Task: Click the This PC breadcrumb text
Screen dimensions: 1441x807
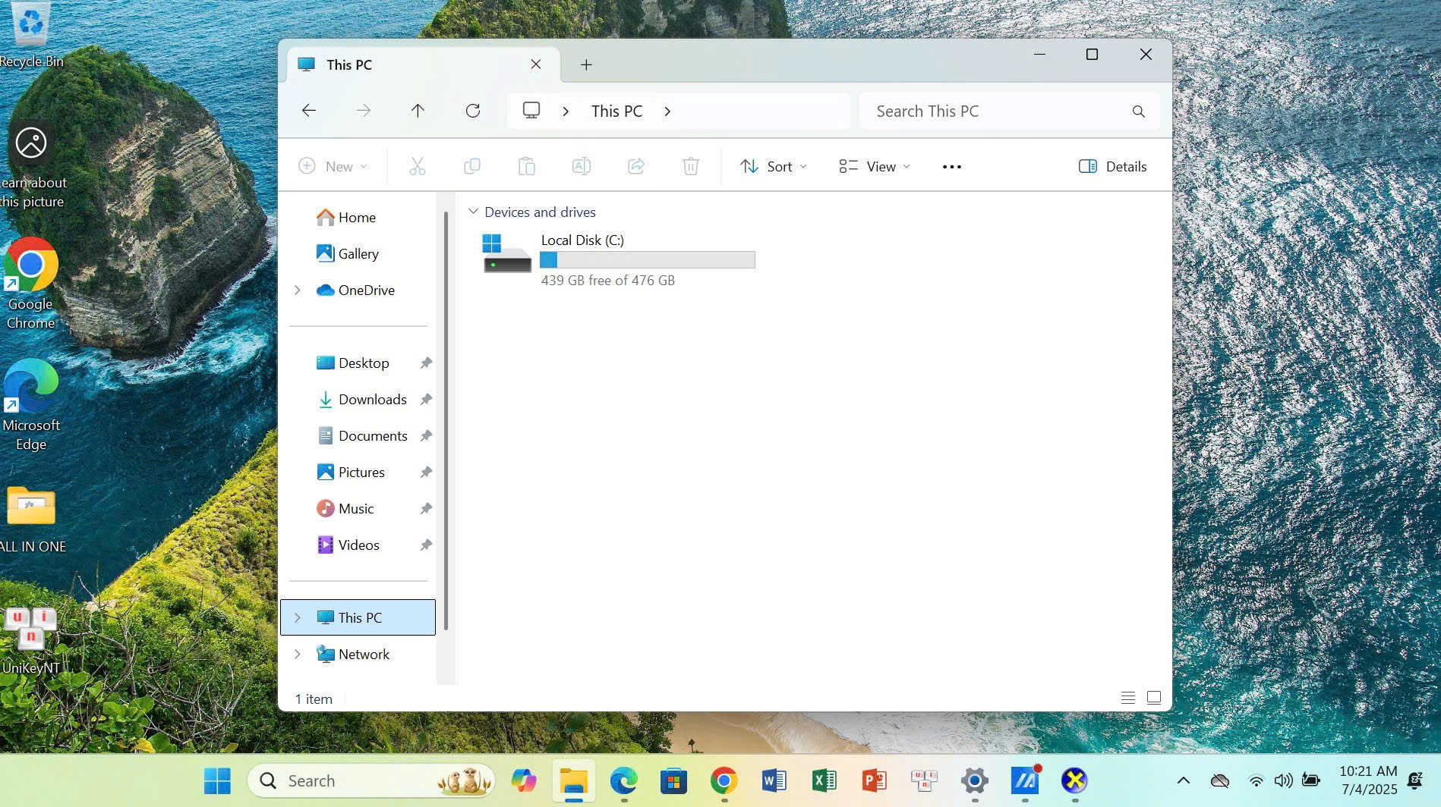Action: pyautogui.click(x=617, y=111)
